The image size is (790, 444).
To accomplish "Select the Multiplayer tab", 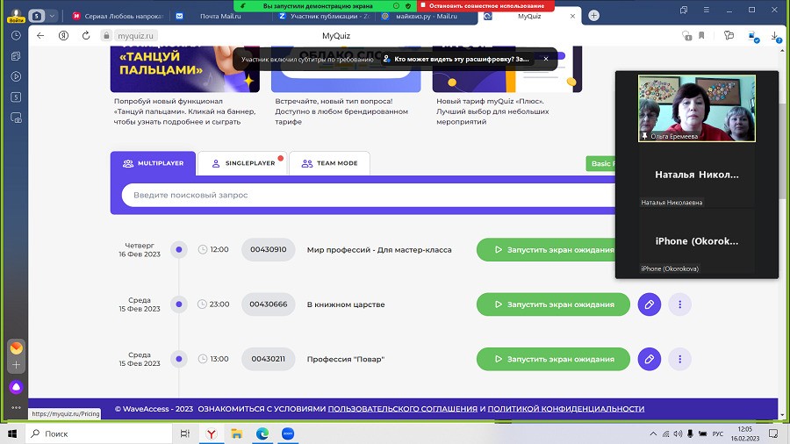I will (154, 163).
